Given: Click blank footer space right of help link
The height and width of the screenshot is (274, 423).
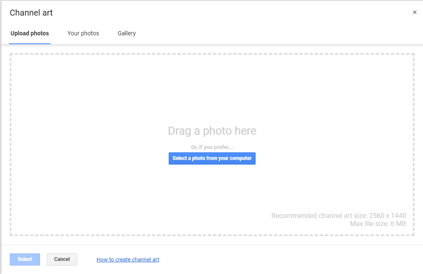Looking at the screenshot, I should 274,259.
